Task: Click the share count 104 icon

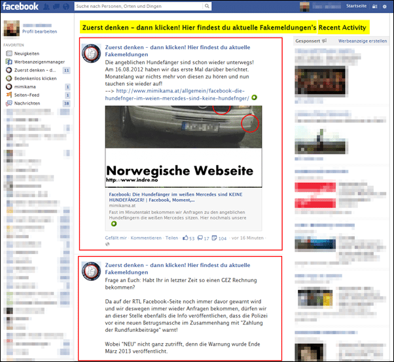Action: click(x=219, y=238)
